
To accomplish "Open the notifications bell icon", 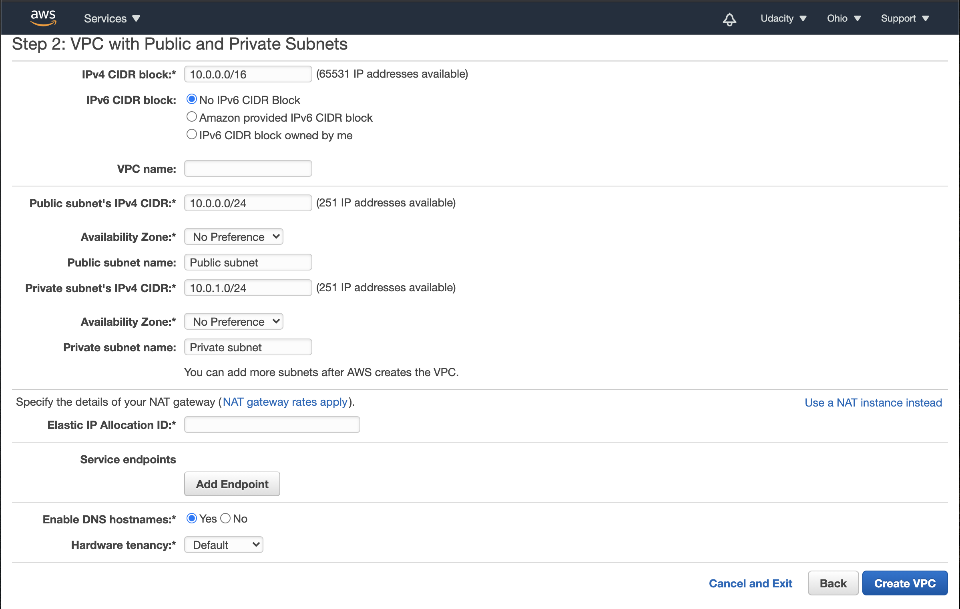I will (x=729, y=19).
